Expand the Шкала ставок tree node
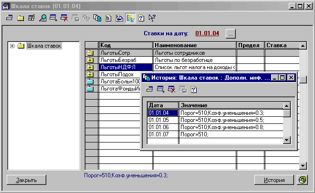 pyautogui.click(x=12, y=46)
